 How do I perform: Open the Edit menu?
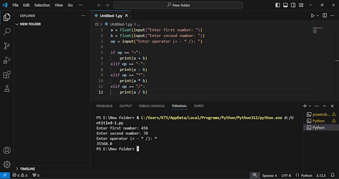(26, 5)
